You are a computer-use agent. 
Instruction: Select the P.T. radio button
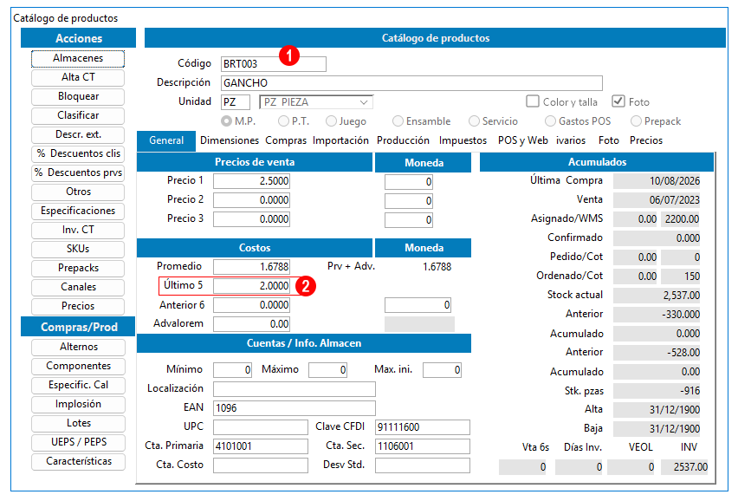[x=283, y=121]
